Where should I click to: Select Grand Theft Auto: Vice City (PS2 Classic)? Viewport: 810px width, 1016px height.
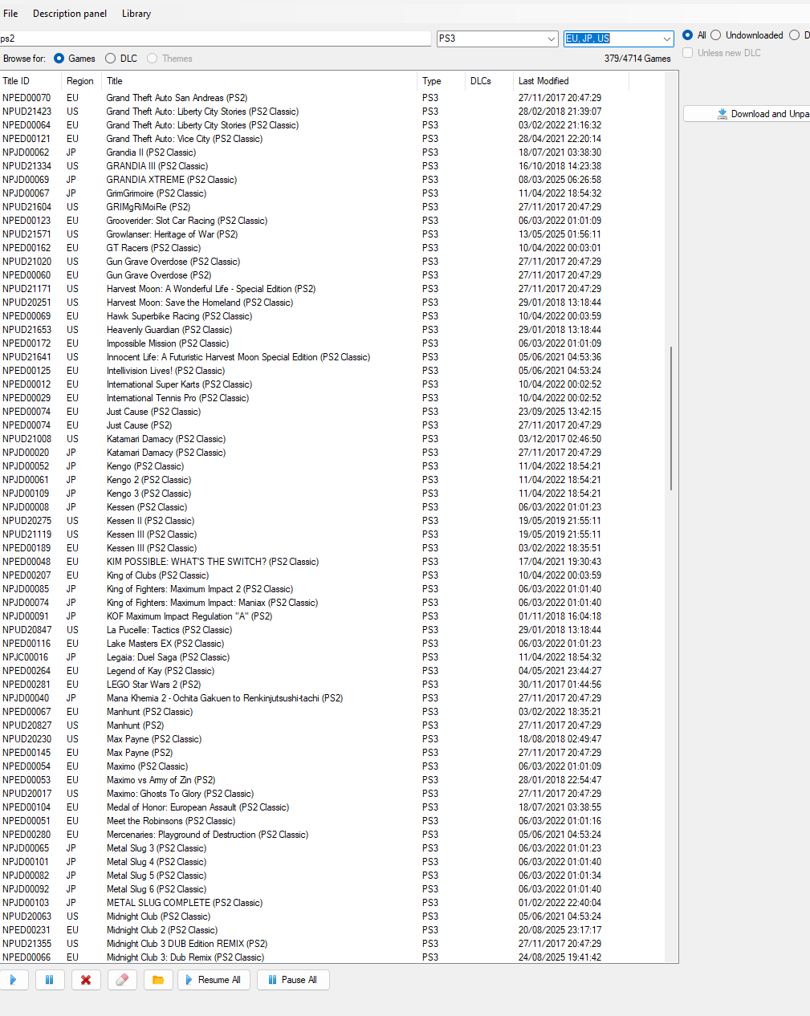click(x=333, y=139)
